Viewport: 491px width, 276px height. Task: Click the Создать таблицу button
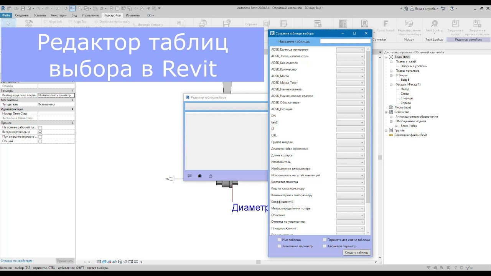(x=357, y=253)
